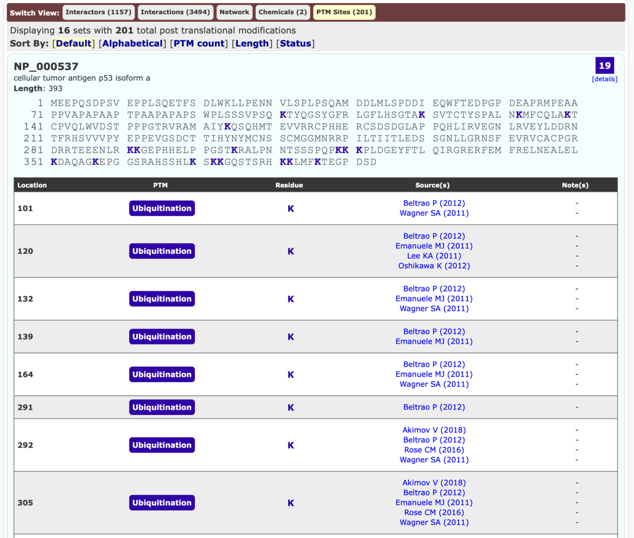Open Akimov V (2018) source for location 292

click(x=434, y=430)
